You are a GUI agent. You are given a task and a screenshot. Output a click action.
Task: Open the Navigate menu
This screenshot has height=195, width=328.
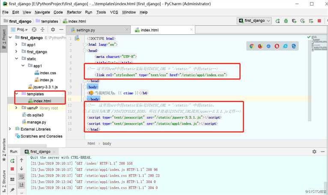tap(42, 12)
